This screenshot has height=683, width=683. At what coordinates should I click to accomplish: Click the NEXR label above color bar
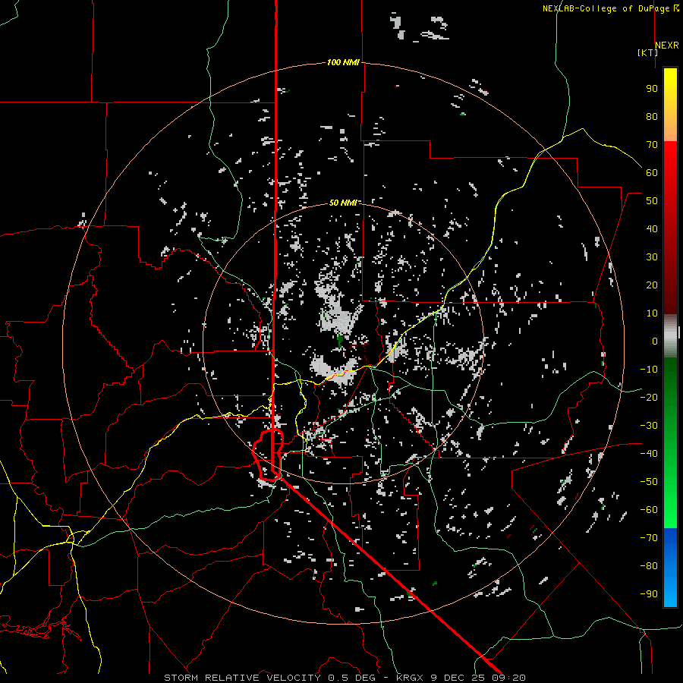tap(667, 45)
